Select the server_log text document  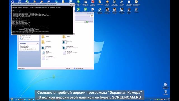coord(70,53)
